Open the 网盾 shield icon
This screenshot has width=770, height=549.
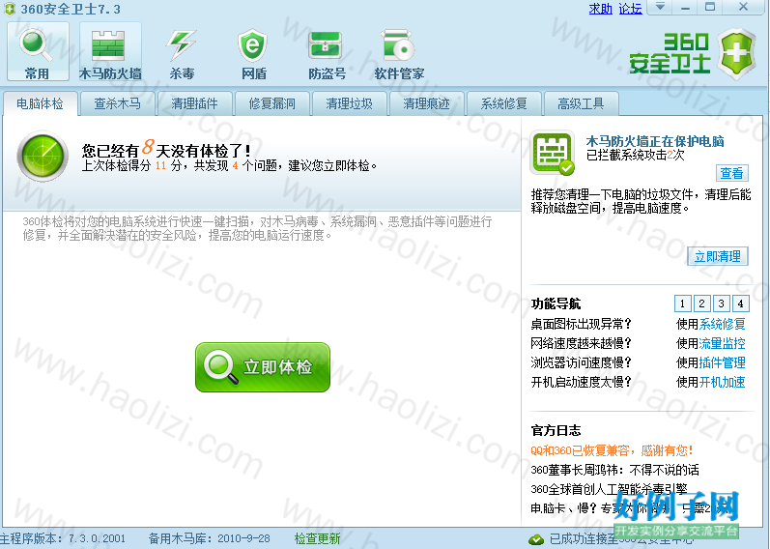coord(253,53)
